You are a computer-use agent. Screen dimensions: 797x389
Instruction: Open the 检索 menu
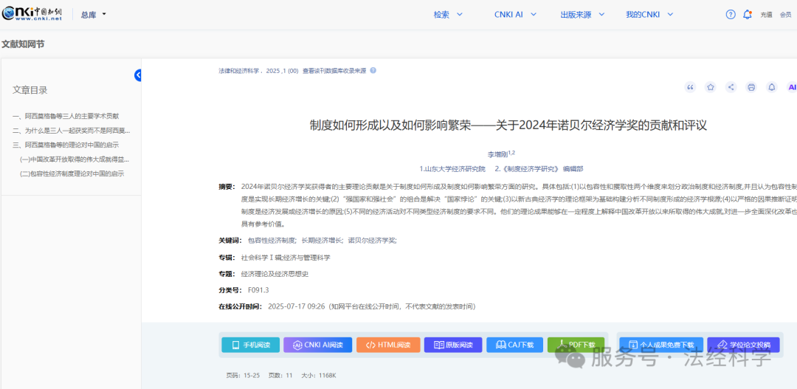[448, 15]
